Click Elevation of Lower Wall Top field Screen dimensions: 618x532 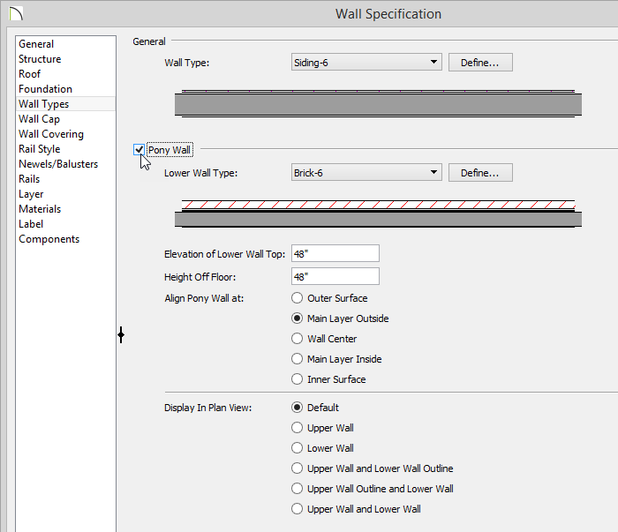click(x=335, y=253)
